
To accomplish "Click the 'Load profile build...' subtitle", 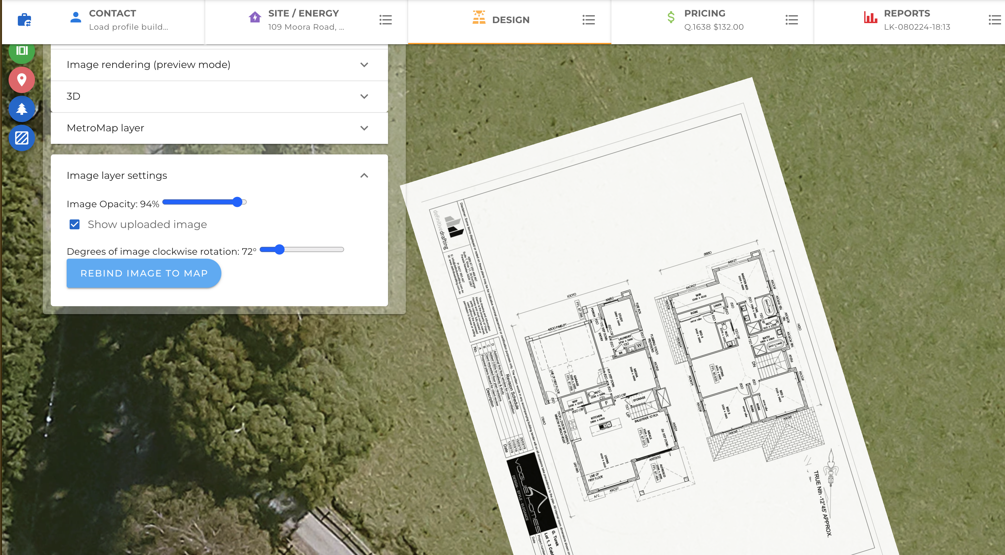I will (x=128, y=27).
